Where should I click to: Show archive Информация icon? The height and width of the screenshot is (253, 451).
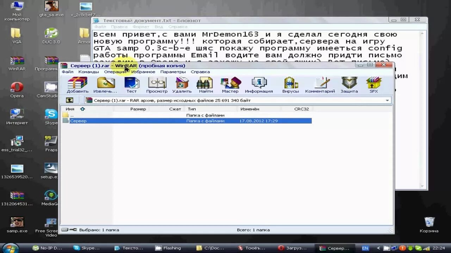[259, 85]
